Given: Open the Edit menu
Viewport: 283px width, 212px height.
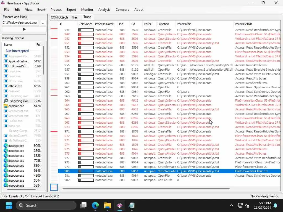Looking at the screenshot, I should (17, 10).
